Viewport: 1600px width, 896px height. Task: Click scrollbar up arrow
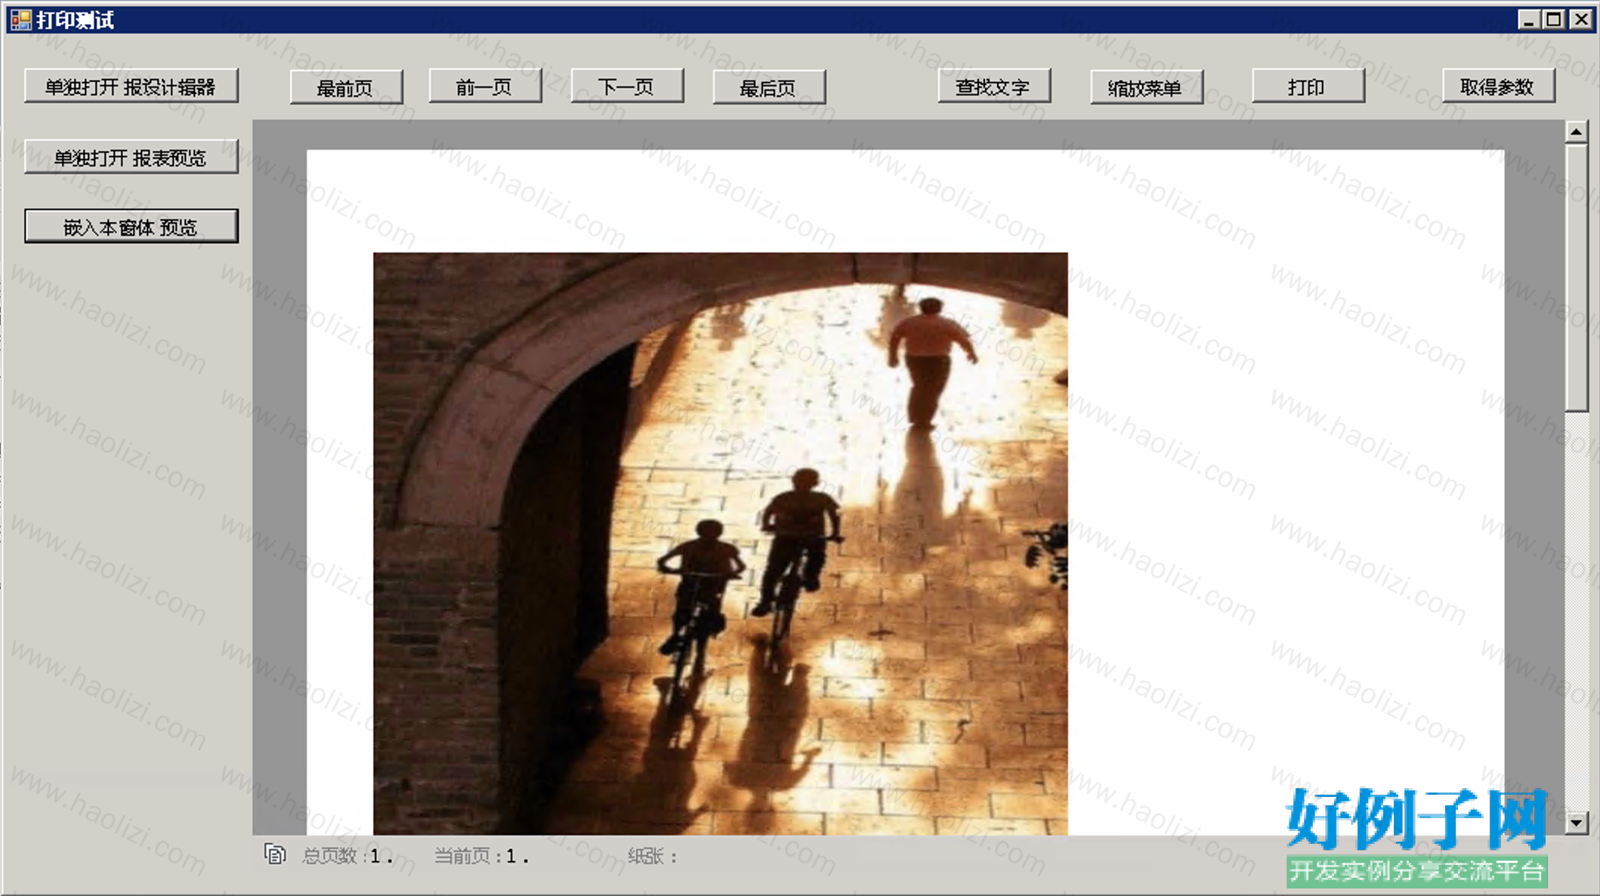(x=1576, y=132)
